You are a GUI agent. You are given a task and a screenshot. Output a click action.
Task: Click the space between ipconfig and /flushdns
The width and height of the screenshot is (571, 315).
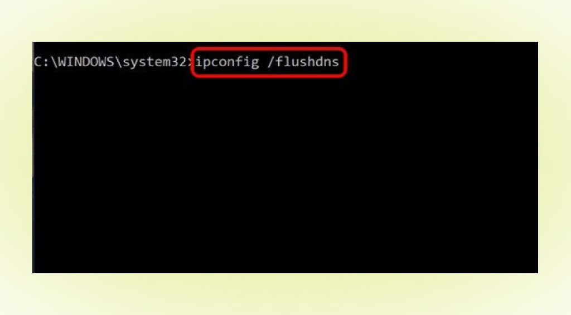(263, 62)
